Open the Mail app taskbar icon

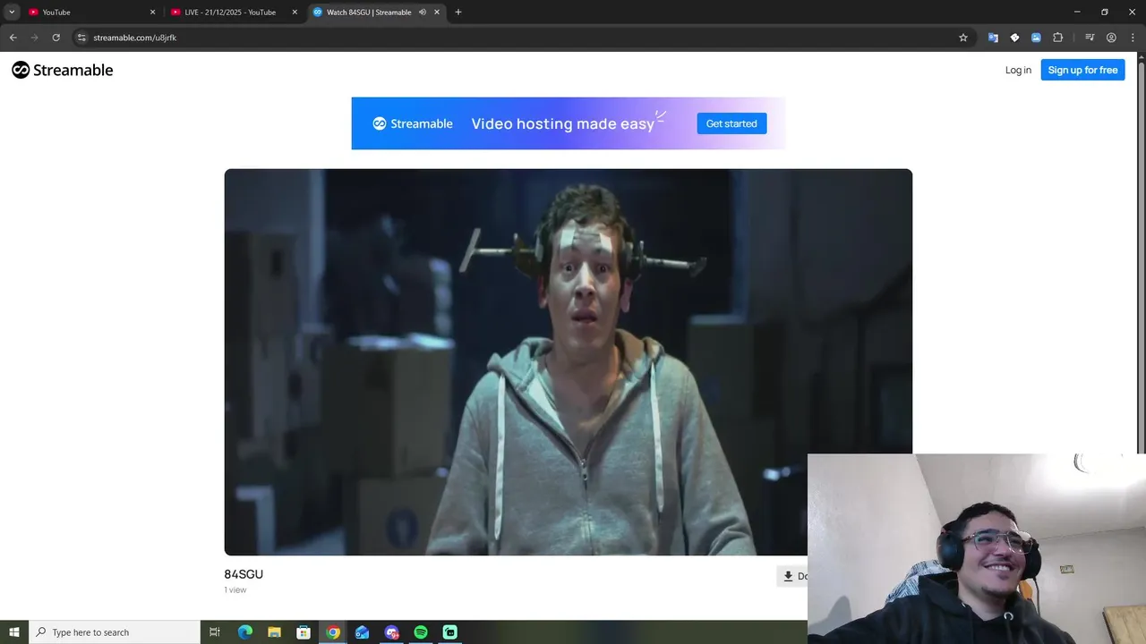coord(362,632)
